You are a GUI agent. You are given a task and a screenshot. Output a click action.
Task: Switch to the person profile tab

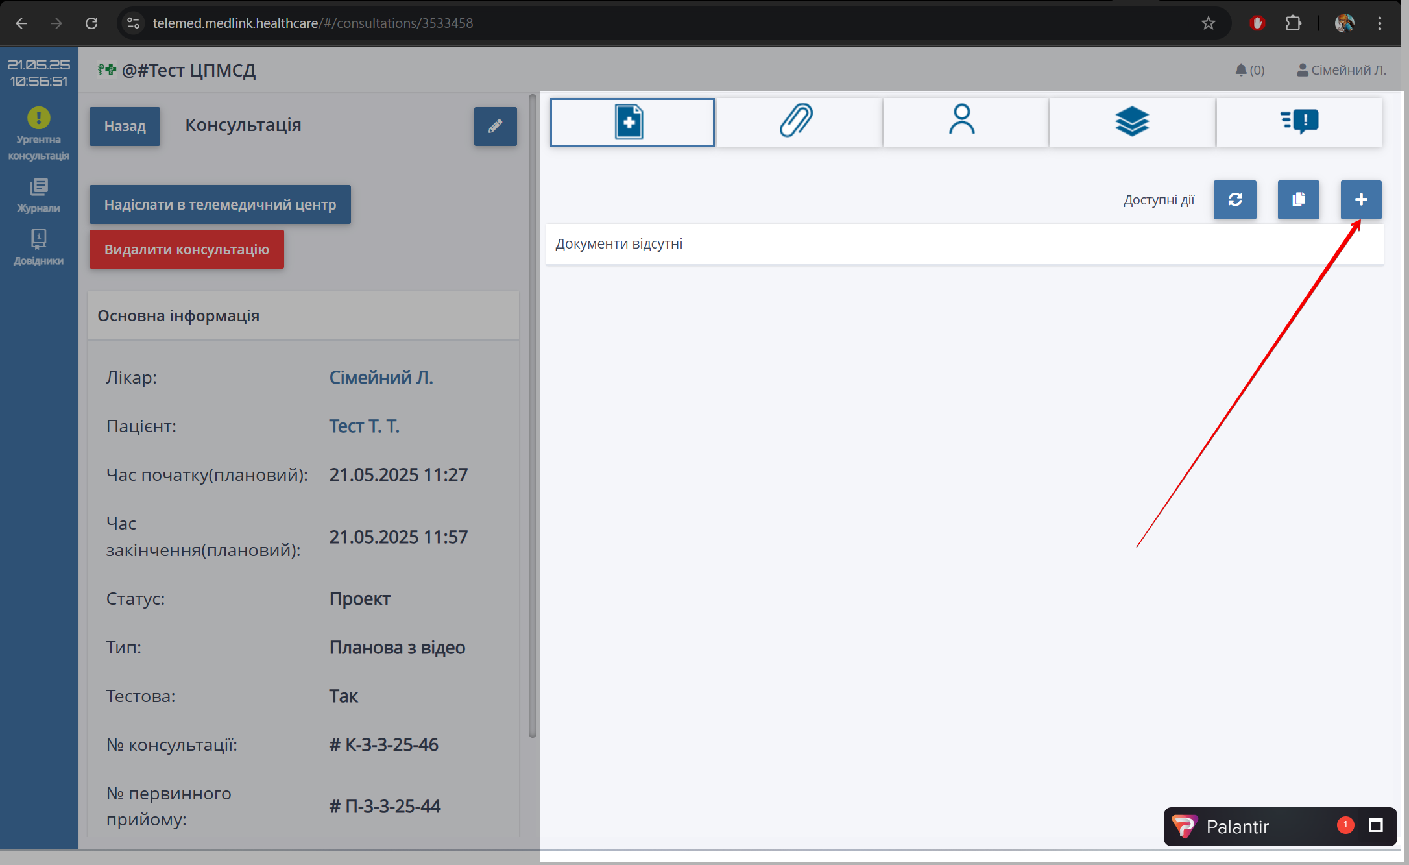click(x=964, y=121)
